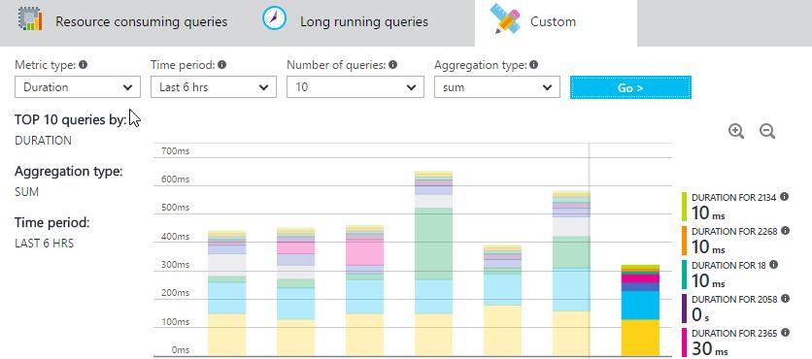
Task: Click the large pink segment in third bar
Action: (x=364, y=253)
